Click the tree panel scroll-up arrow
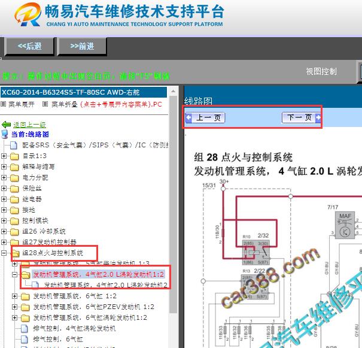Screen dimensions: 362x348 pyautogui.click(x=174, y=91)
